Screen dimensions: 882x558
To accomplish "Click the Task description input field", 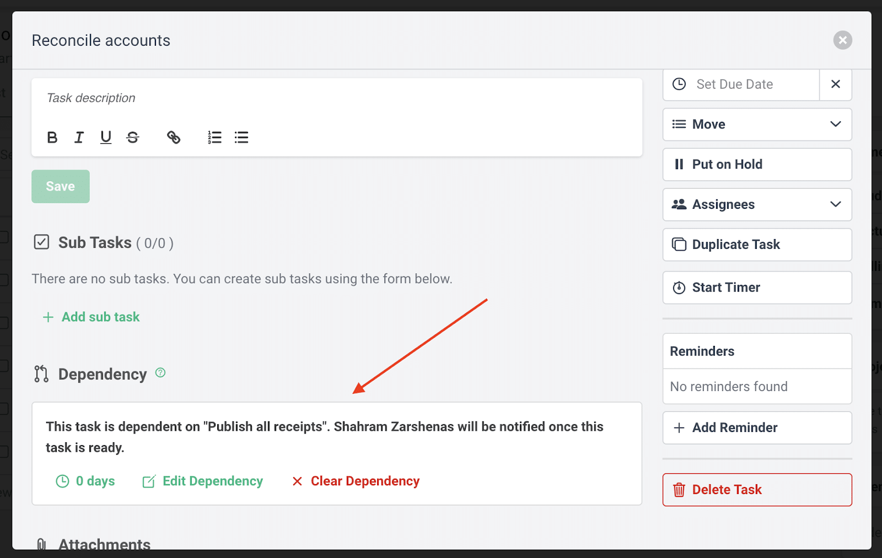I will [x=220, y=98].
